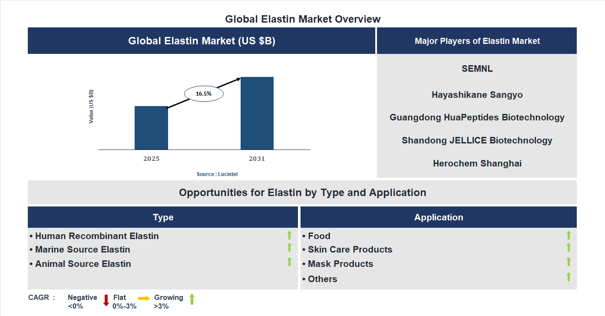The height and width of the screenshot is (316, 605).
Task: Select the 2025 bar in the chart
Action: (151, 128)
